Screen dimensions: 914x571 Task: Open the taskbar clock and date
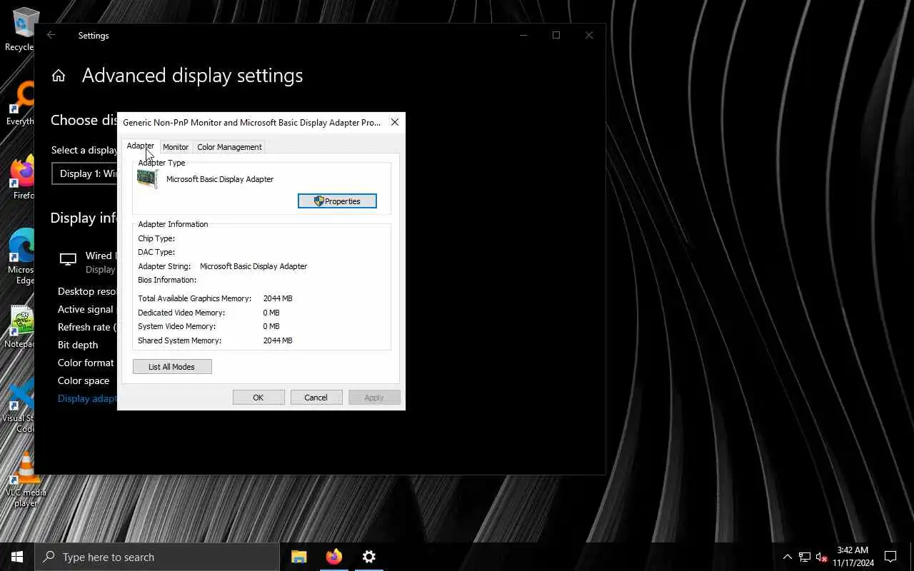coord(853,557)
